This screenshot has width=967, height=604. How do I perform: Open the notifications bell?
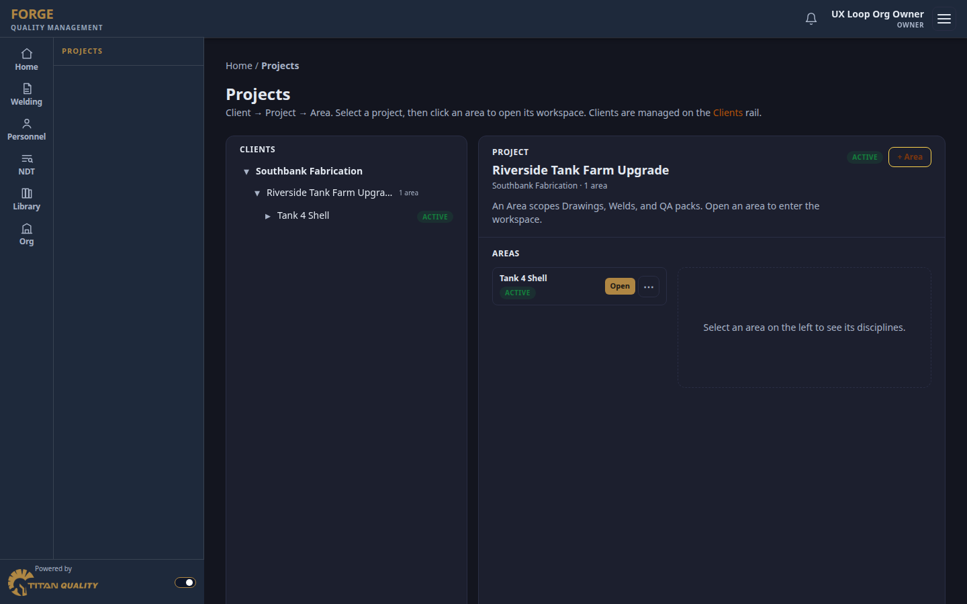pyautogui.click(x=811, y=19)
